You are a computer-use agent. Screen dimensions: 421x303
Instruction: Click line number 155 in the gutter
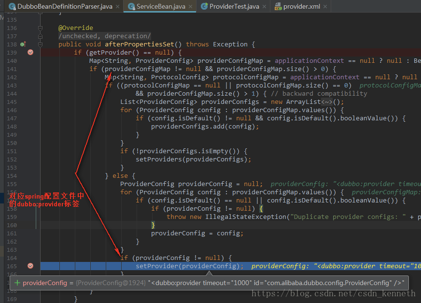(x=12, y=184)
